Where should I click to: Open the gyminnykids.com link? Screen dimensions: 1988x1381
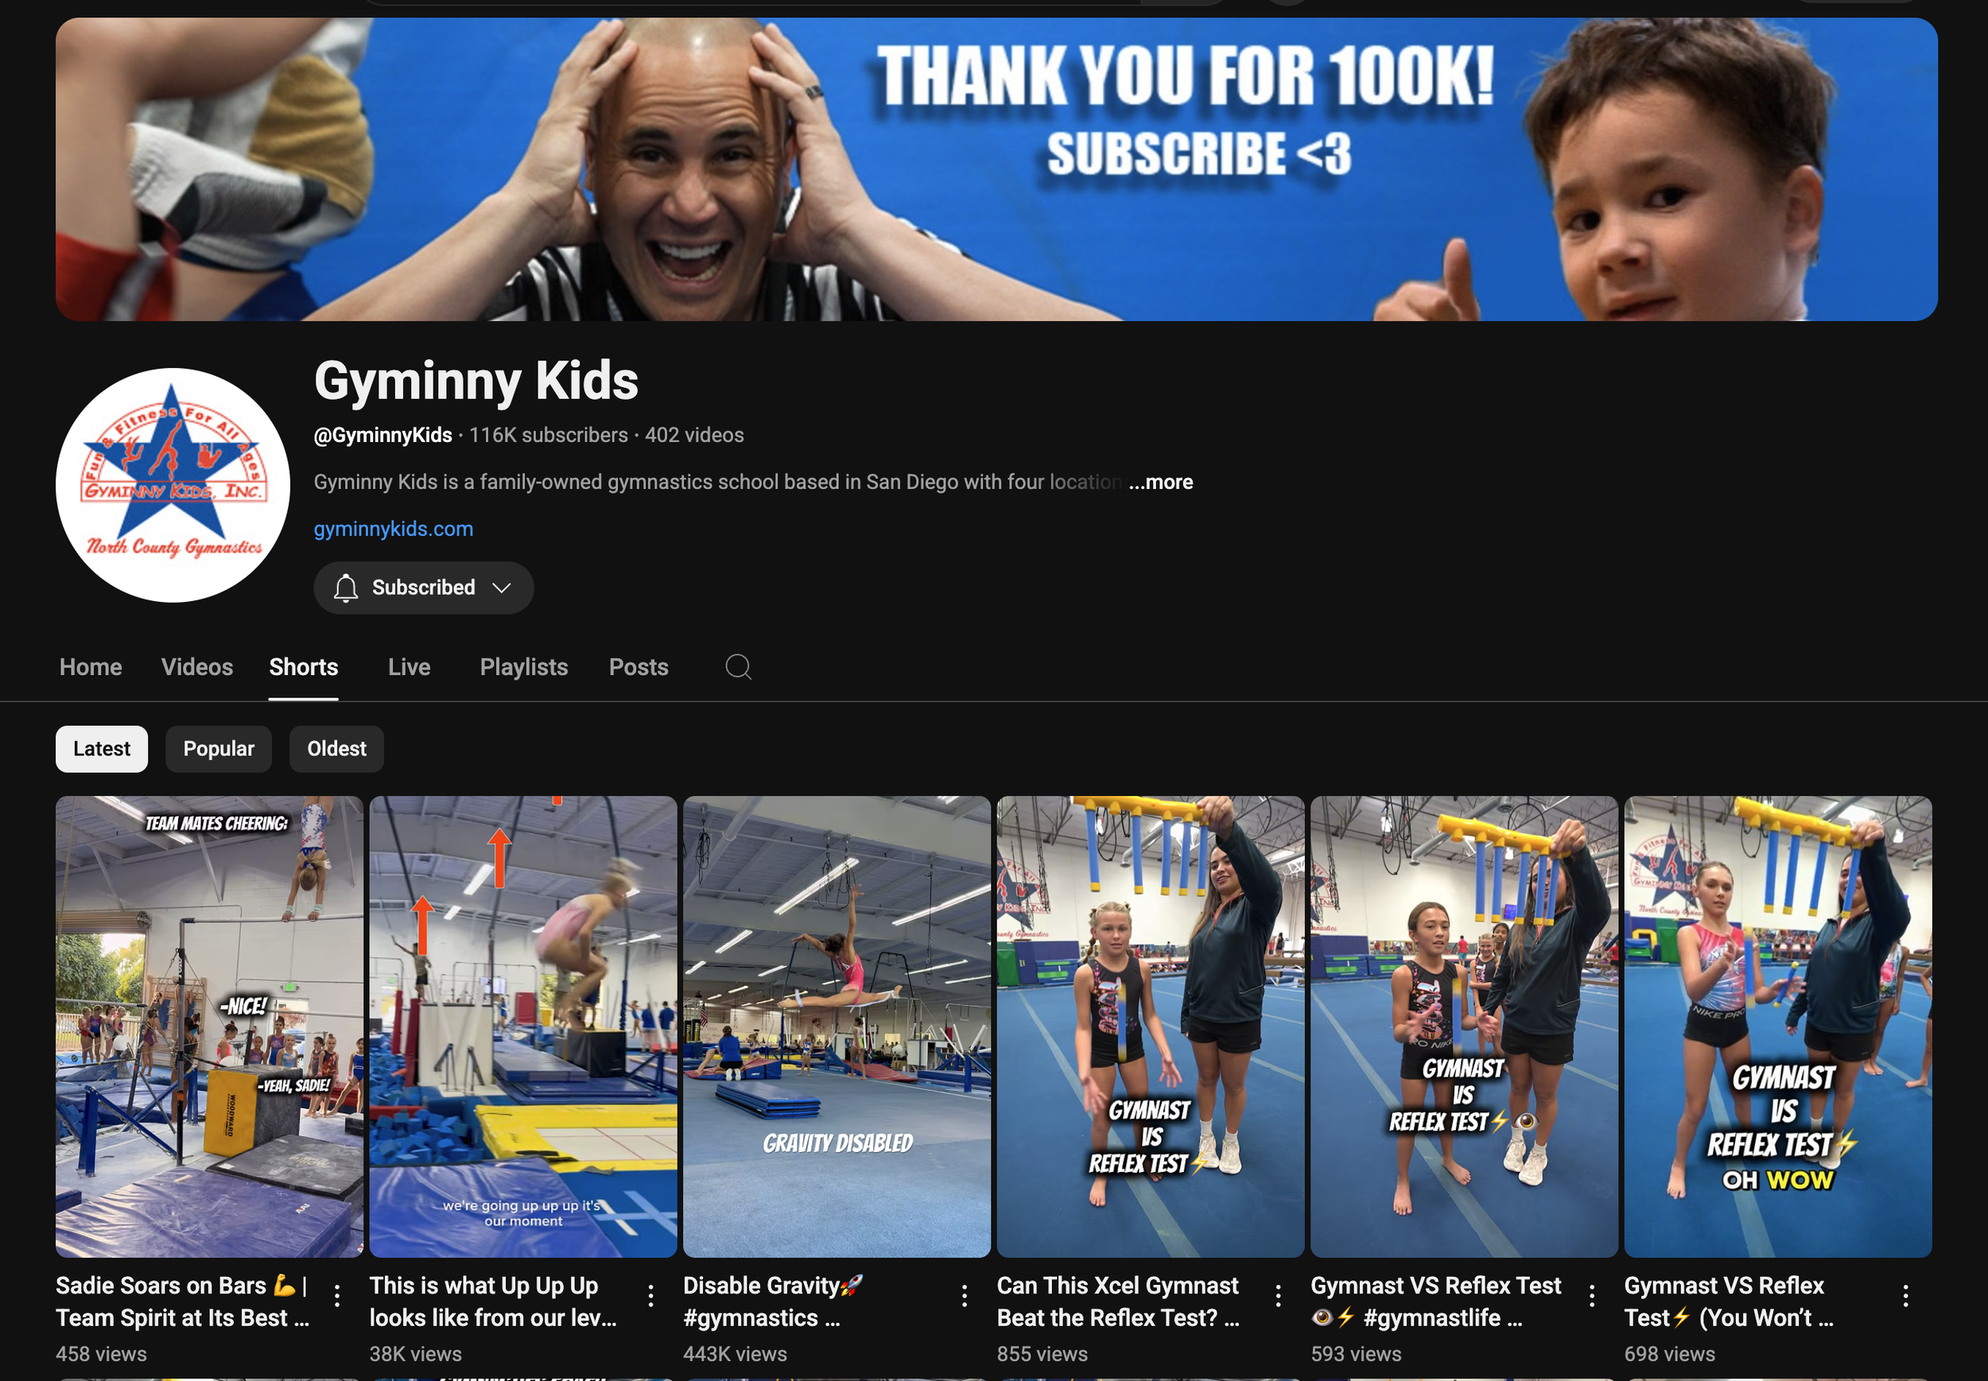[x=393, y=529]
